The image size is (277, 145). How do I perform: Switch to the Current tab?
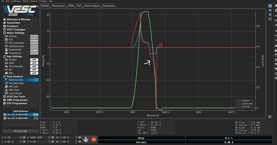point(45,6)
